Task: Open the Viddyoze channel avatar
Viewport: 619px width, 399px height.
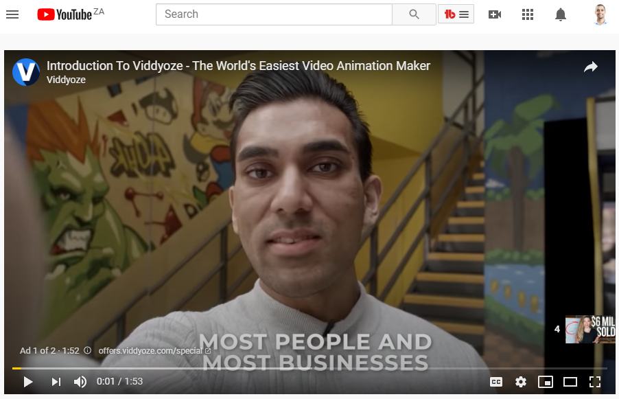Action: tap(26, 72)
